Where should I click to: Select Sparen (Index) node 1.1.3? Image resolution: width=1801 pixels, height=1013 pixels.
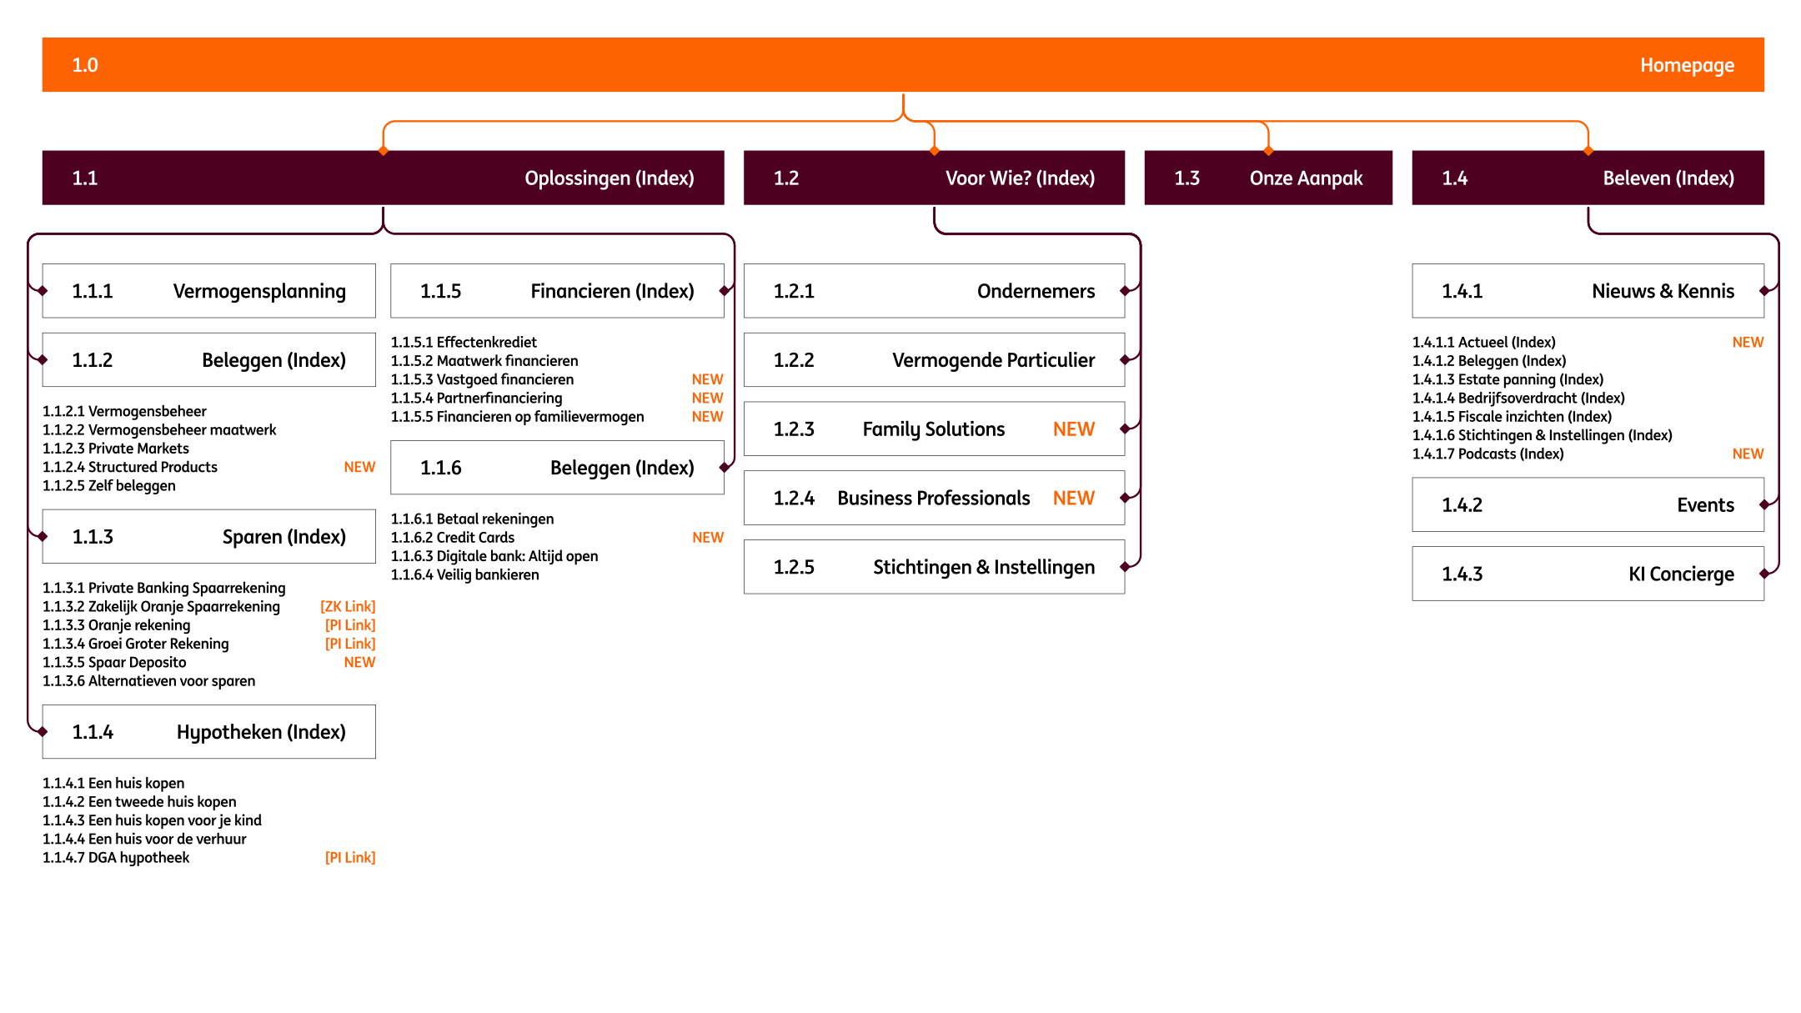click(x=208, y=536)
